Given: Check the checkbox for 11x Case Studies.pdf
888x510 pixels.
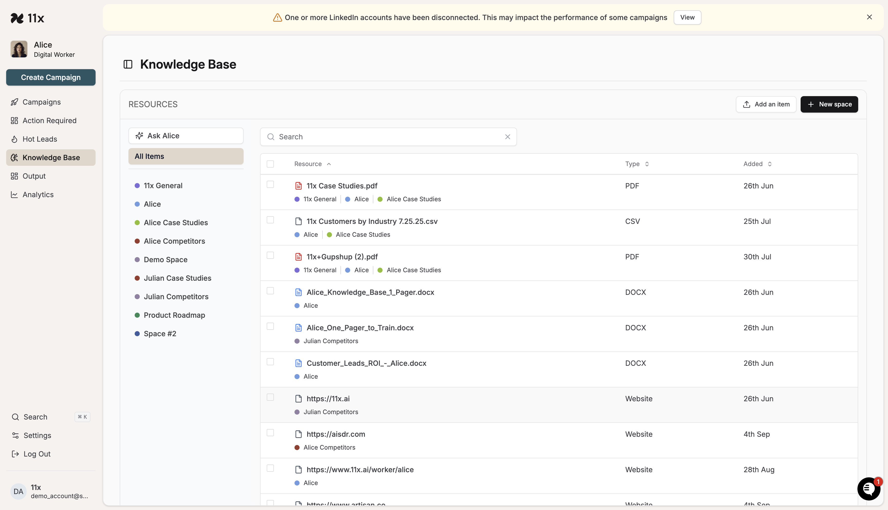Looking at the screenshot, I should coord(270,184).
